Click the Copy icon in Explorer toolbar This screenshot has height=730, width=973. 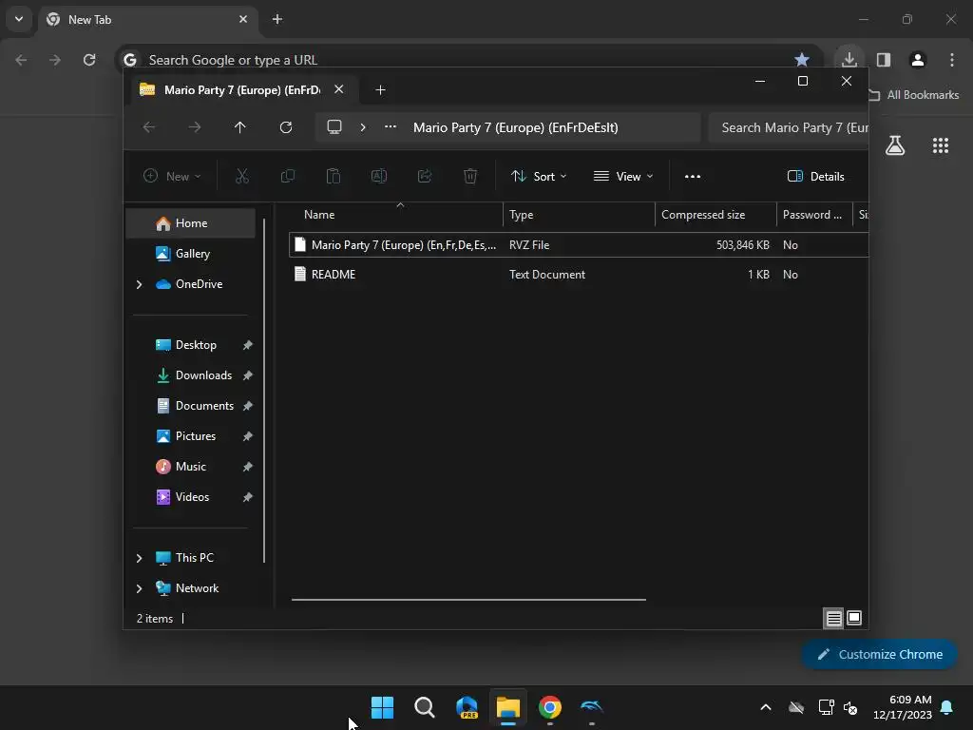click(x=288, y=176)
